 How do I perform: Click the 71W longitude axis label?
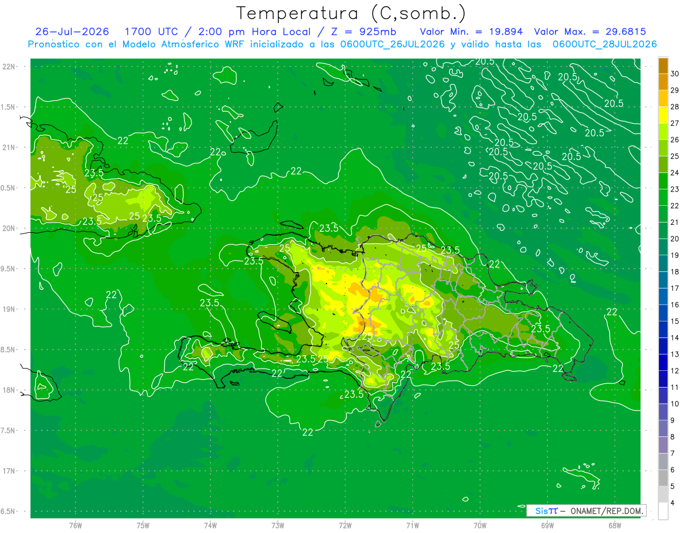412,525
